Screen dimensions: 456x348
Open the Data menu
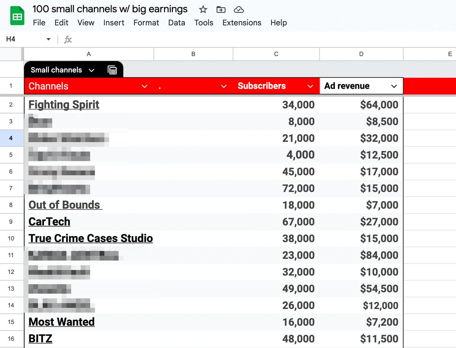point(176,23)
